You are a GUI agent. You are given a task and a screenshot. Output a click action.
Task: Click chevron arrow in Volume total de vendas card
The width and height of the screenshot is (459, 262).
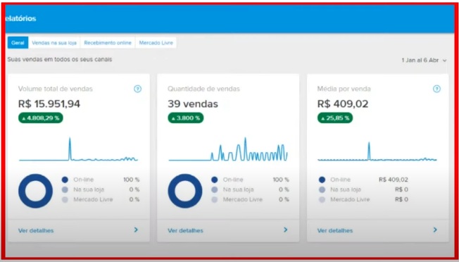pyautogui.click(x=136, y=230)
